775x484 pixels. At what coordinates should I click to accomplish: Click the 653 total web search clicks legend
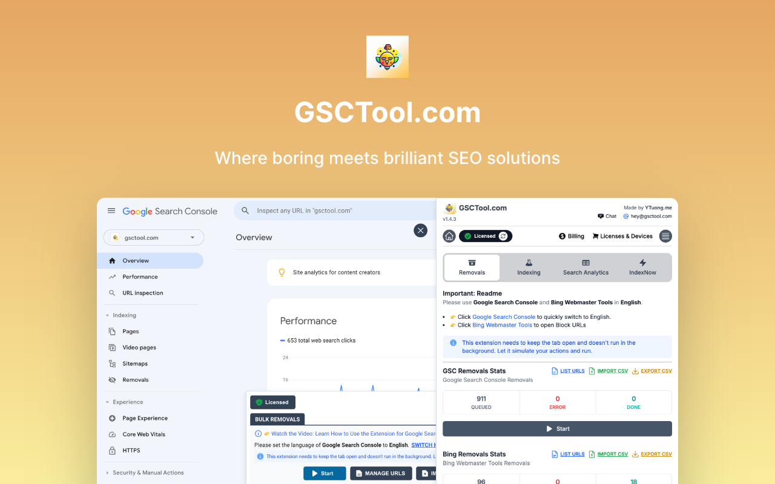pos(318,341)
